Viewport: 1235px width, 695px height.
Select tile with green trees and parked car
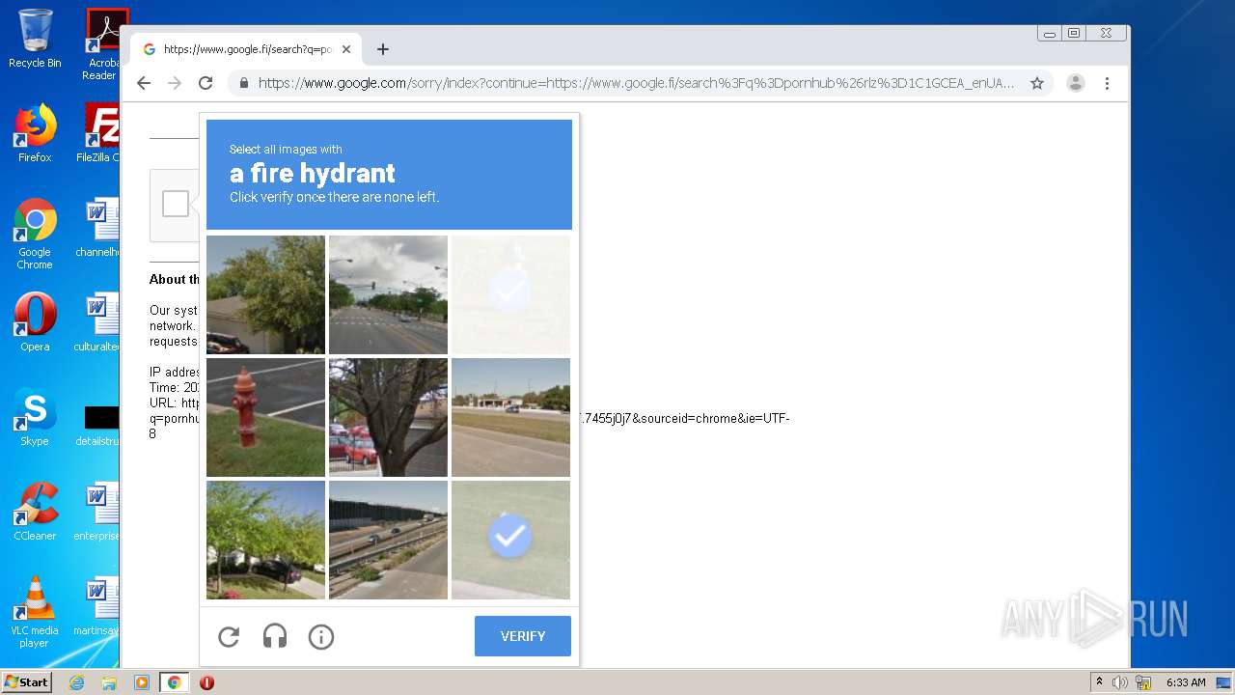pyautogui.click(x=265, y=540)
